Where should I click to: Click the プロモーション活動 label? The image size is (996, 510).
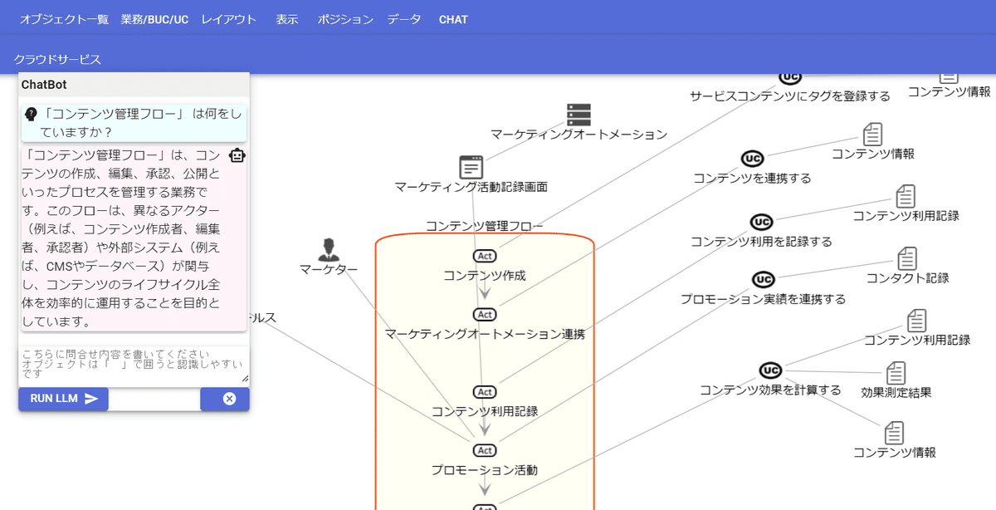485,470
